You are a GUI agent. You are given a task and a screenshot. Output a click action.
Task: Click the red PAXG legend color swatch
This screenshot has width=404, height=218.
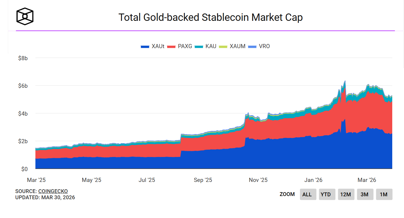(x=171, y=46)
